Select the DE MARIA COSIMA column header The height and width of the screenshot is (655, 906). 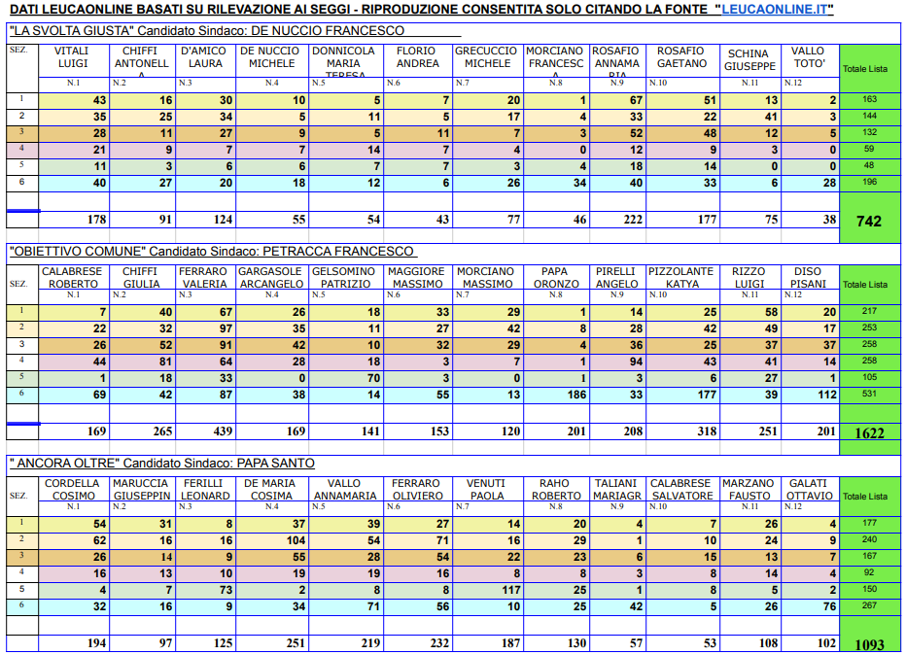tap(271, 489)
